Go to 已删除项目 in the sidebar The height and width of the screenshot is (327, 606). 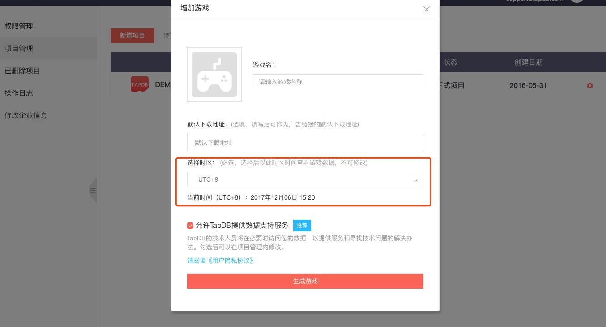click(x=22, y=71)
